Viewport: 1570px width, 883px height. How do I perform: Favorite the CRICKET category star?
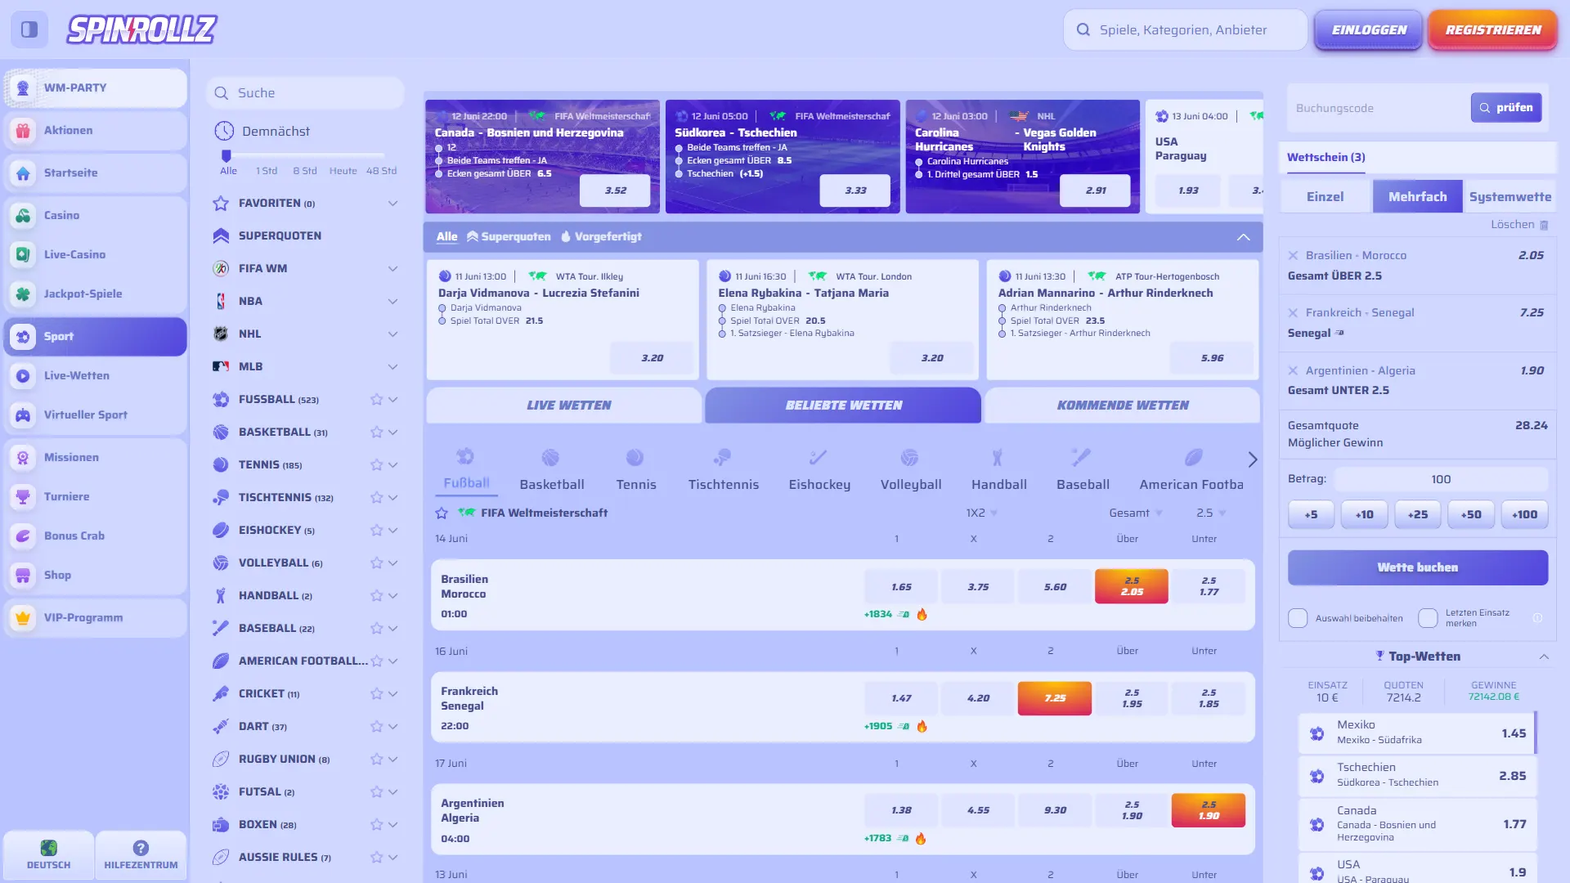(x=376, y=694)
